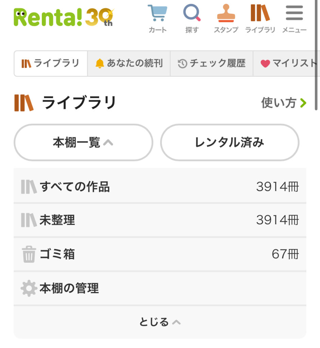Viewport: 320px width, 348px height.
Task: Open the hamburger menu icon
Action: [294, 14]
